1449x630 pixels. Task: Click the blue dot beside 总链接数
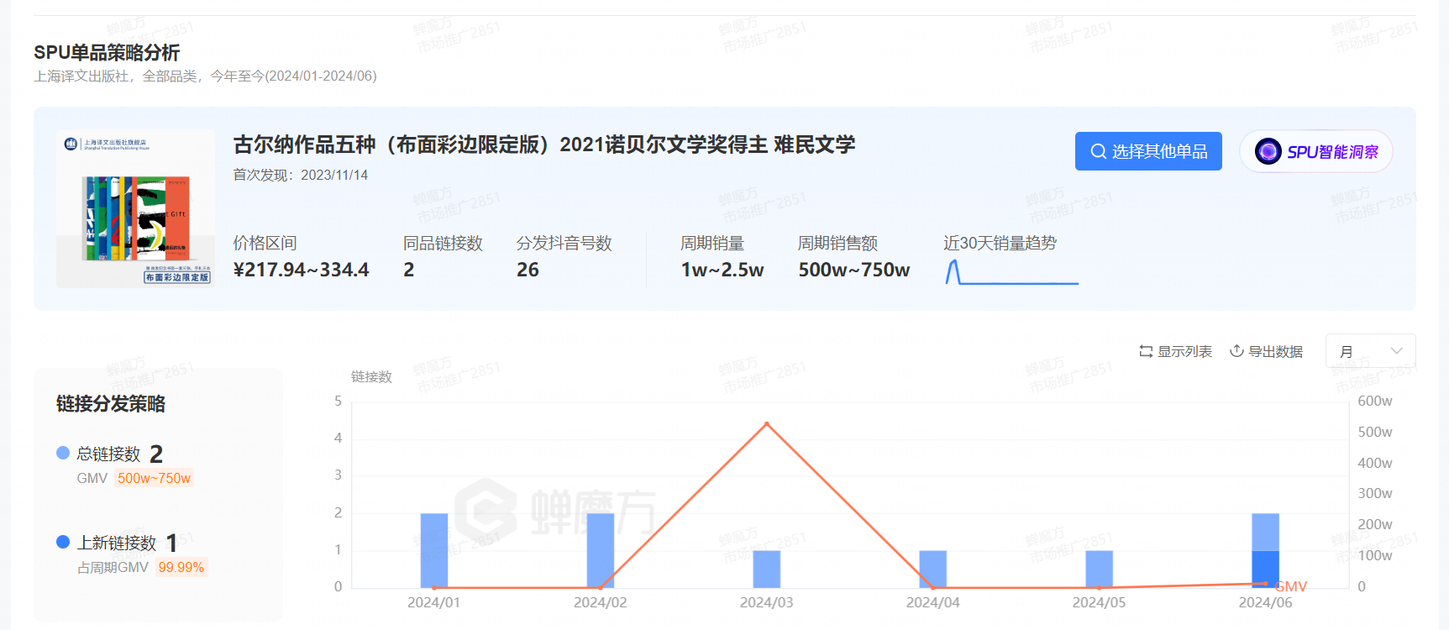coord(63,453)
